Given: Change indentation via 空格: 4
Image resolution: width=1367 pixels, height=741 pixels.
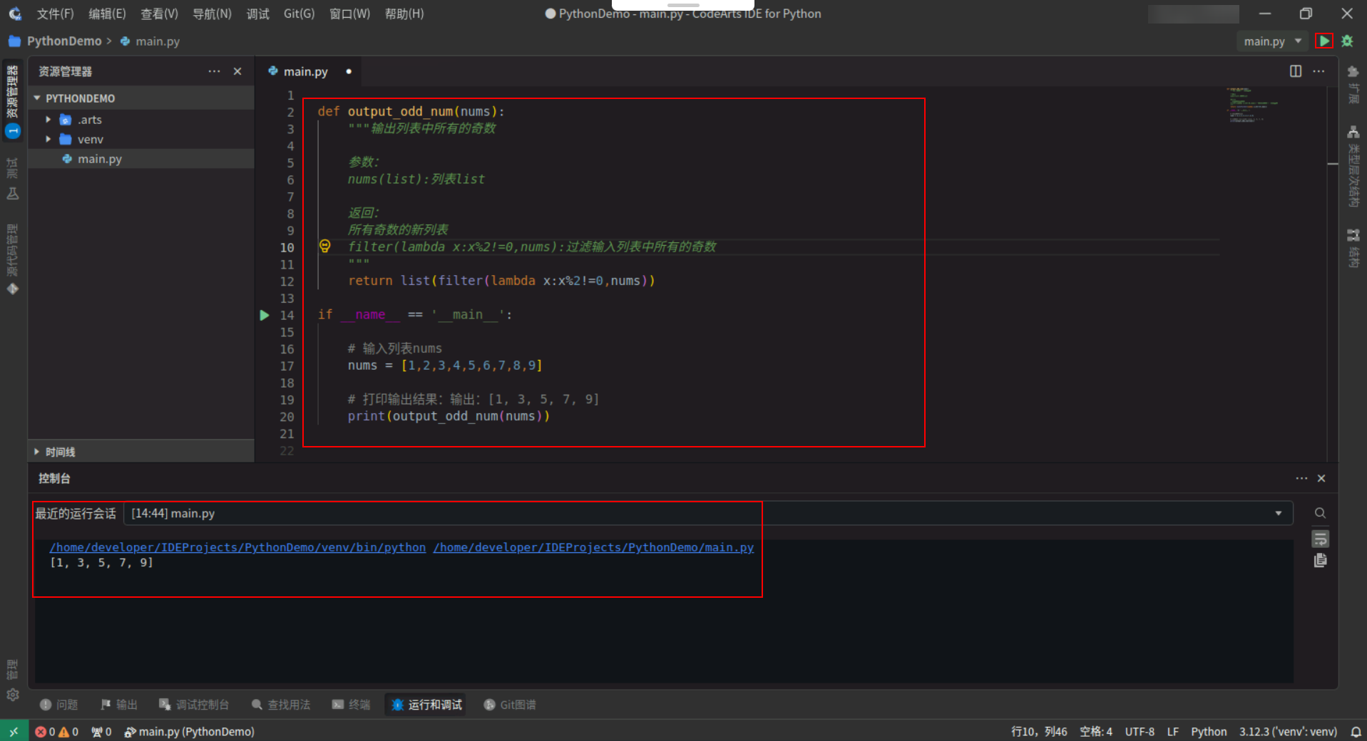Looking at the screenshot, I should click(x=1096, y=732).
